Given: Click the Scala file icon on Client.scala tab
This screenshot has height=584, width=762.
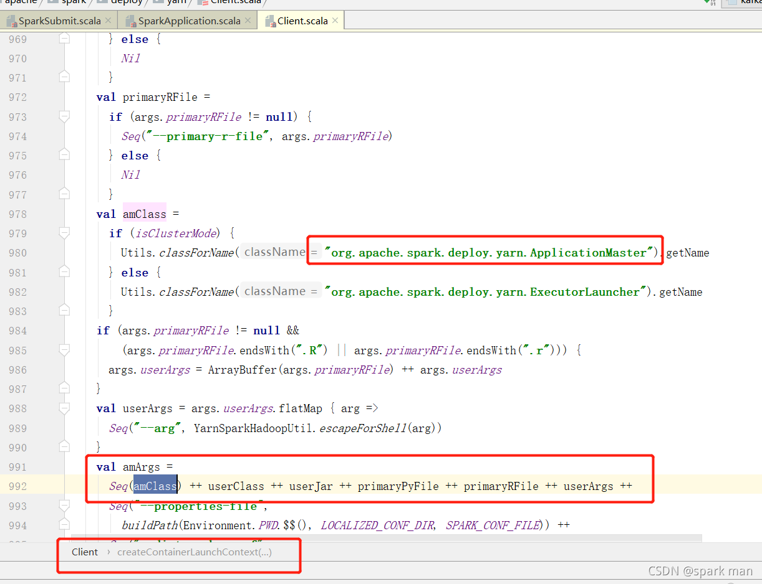Looking at the screenshot, I should (x=270, y=21).
